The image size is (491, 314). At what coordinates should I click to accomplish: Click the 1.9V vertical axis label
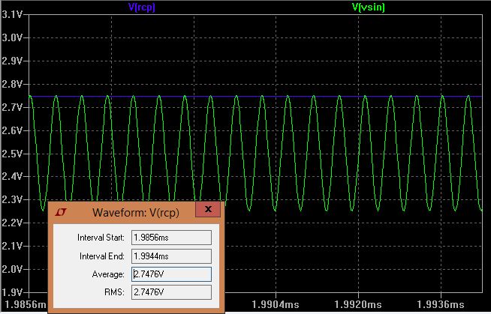click(x=12, y=292)
